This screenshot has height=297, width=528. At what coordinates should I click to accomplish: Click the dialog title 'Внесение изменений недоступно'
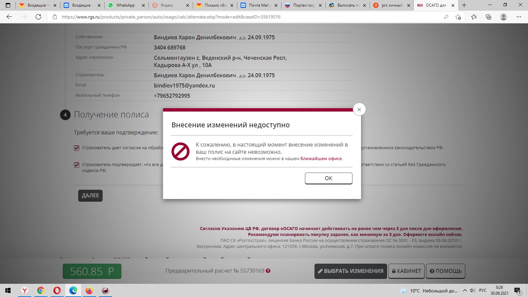click(231, 125)
